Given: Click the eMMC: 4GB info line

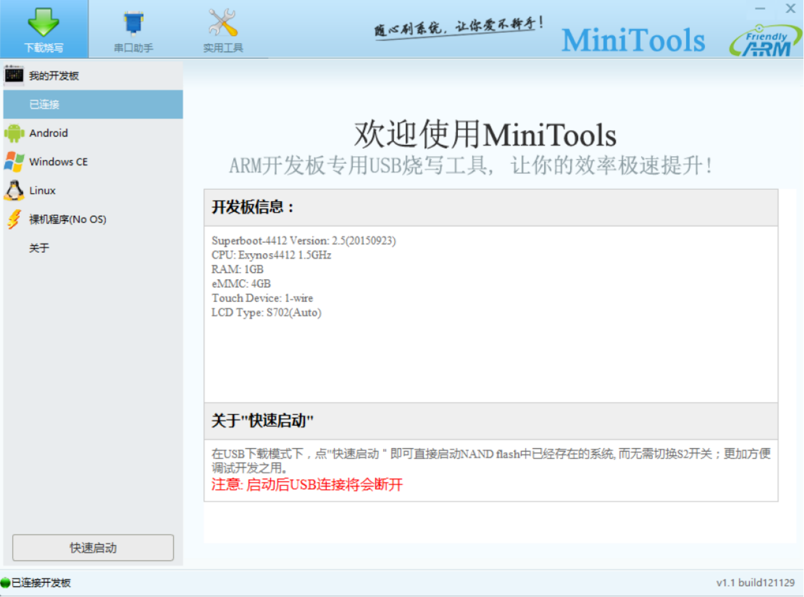Looking at the screenshot, I should point(241,284).
